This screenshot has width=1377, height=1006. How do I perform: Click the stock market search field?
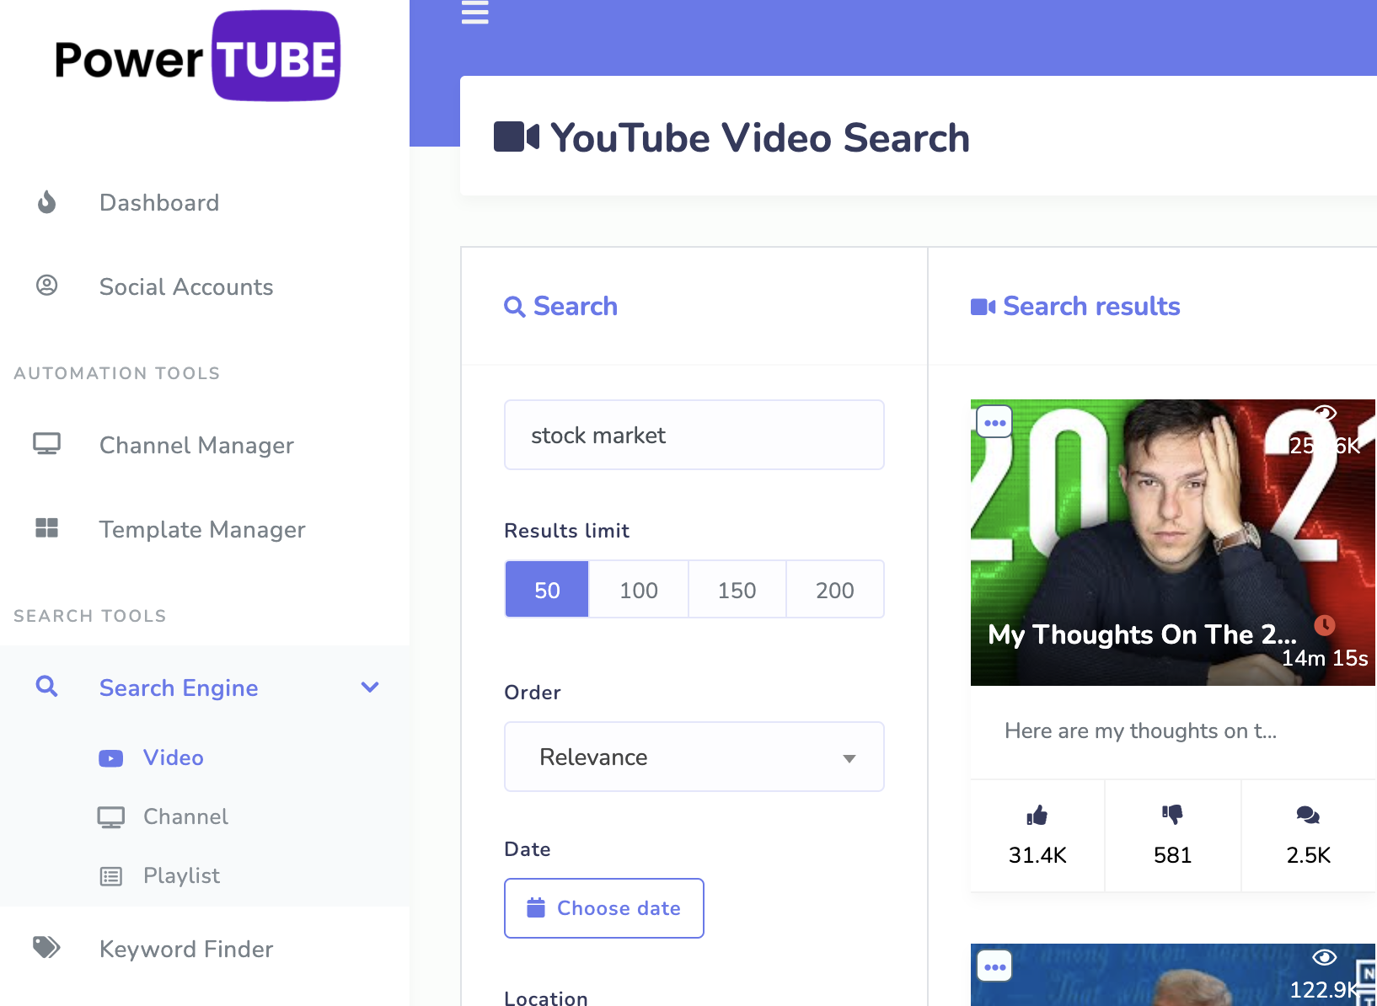(694, 435)
